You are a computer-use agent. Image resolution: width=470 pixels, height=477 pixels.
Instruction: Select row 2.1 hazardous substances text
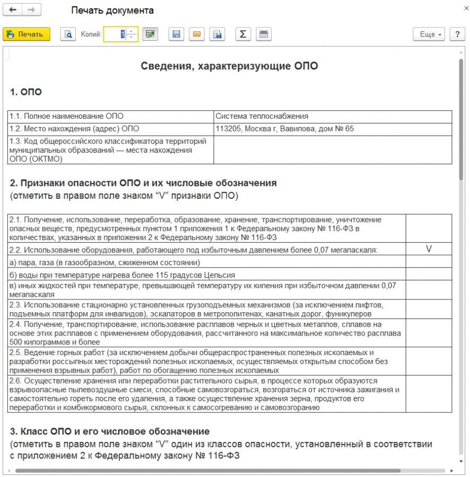207,228
